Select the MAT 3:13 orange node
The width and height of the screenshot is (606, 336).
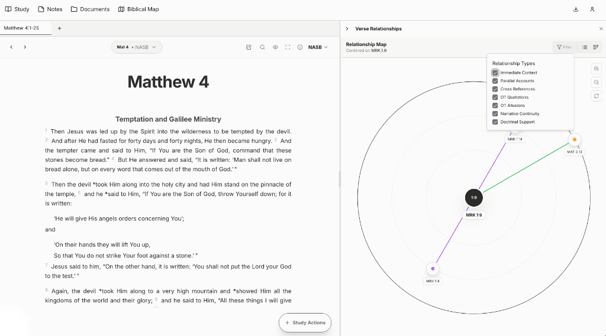[575, 139]
